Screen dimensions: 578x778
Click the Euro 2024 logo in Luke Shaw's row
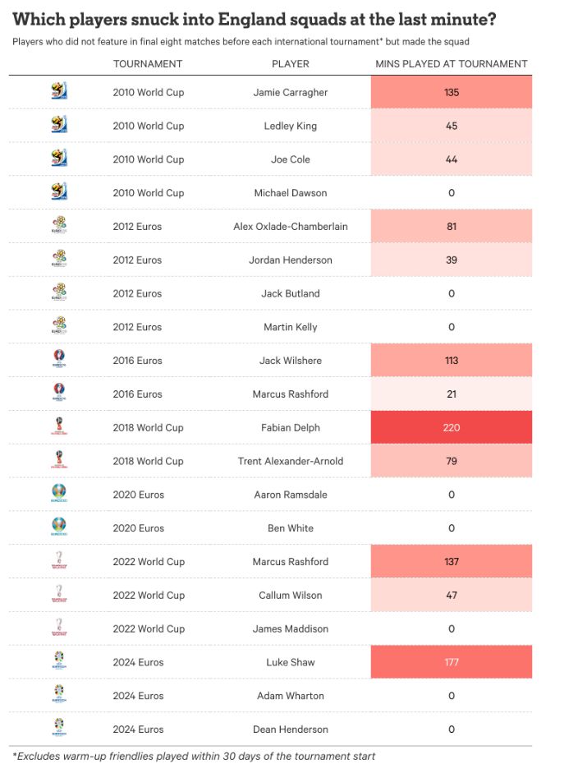pos(58,662)
